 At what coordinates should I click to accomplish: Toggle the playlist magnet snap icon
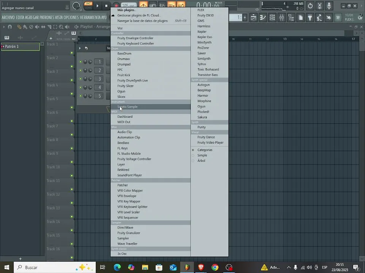pyautogui.click(x=10, y=27)
